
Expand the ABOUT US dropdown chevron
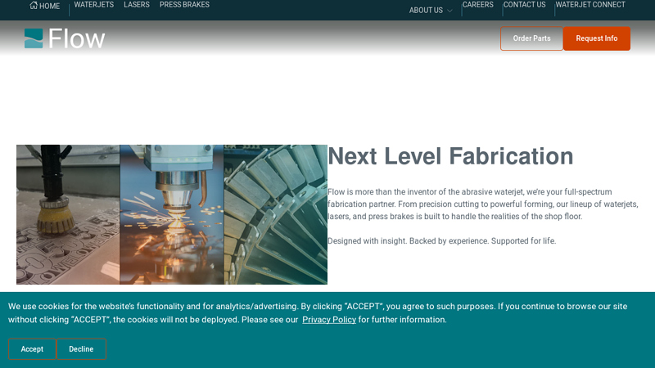pos(449,11)
